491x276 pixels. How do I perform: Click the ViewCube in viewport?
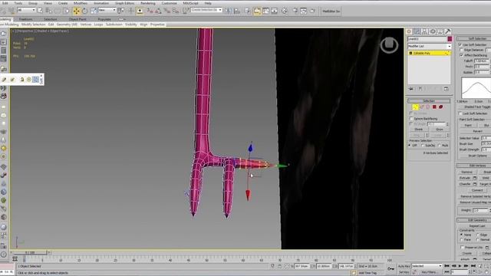tap(389, 44)
